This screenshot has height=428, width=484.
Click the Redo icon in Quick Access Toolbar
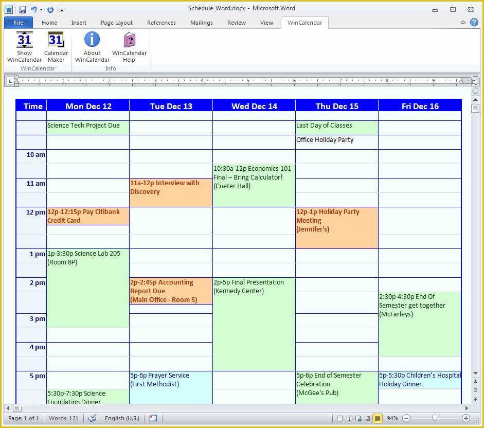(x=50, y=10)
